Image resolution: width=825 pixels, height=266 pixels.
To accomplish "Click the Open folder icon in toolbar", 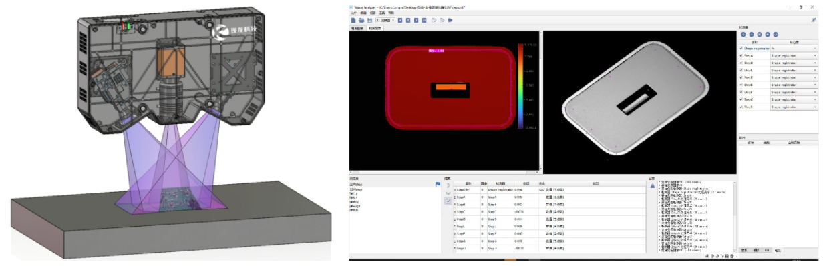I will (x=362, y=20).
